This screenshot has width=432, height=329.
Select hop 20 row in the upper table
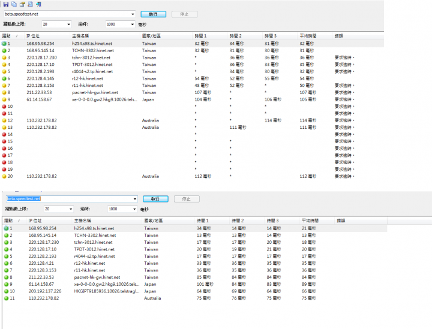(193, 176)
